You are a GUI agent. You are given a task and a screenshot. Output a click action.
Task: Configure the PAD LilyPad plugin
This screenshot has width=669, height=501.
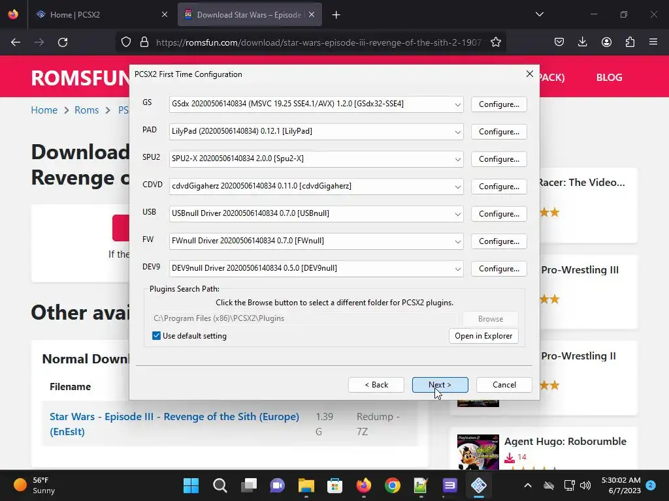click(x=498, y=132)
